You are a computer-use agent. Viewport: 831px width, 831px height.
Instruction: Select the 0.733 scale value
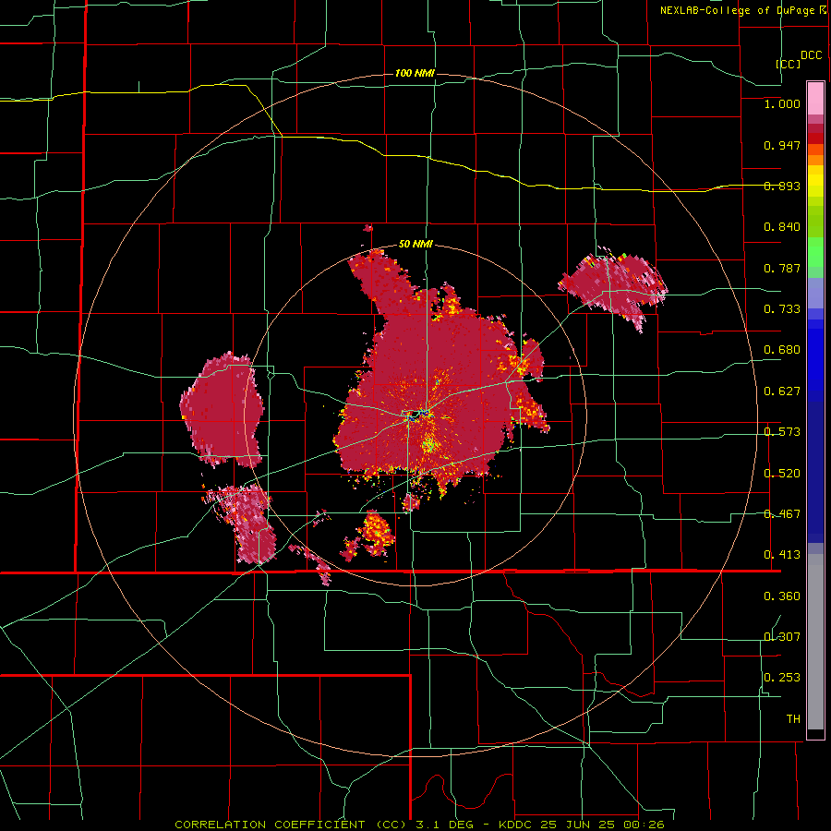[782, 309]
